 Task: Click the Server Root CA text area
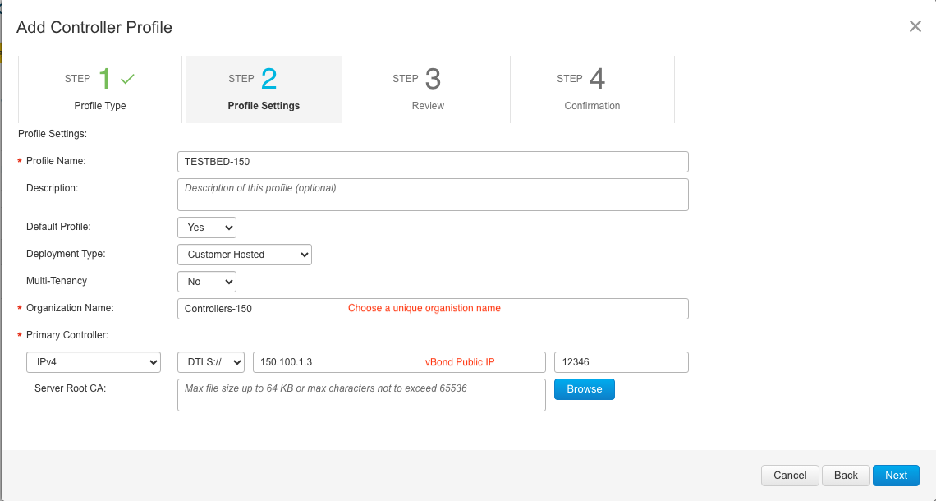[x=361, y=394]
